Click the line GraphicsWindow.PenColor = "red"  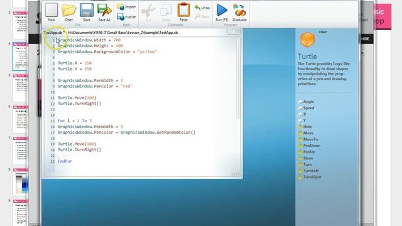[x=95, y=86]
